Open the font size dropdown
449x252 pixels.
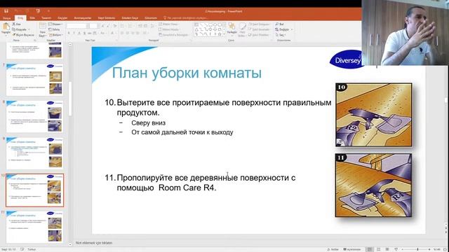98,26
